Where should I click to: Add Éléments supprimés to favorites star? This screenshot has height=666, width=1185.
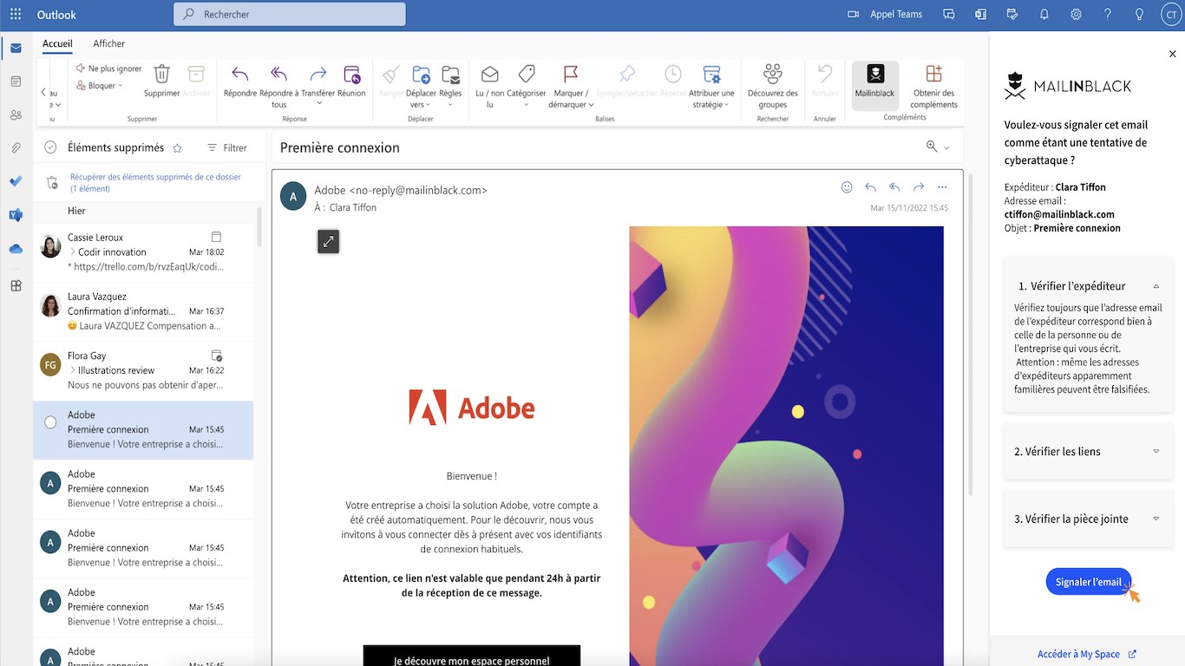(178, 148)
